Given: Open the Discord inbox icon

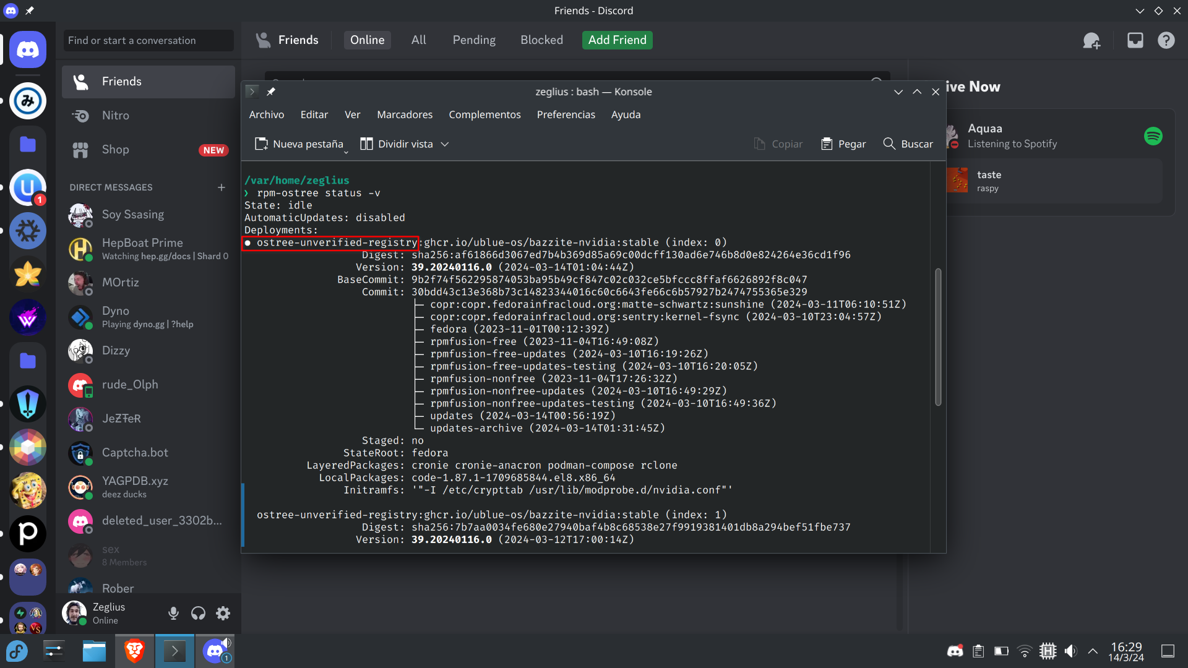Looking at the screenshot, I should tap(1135, 40).
